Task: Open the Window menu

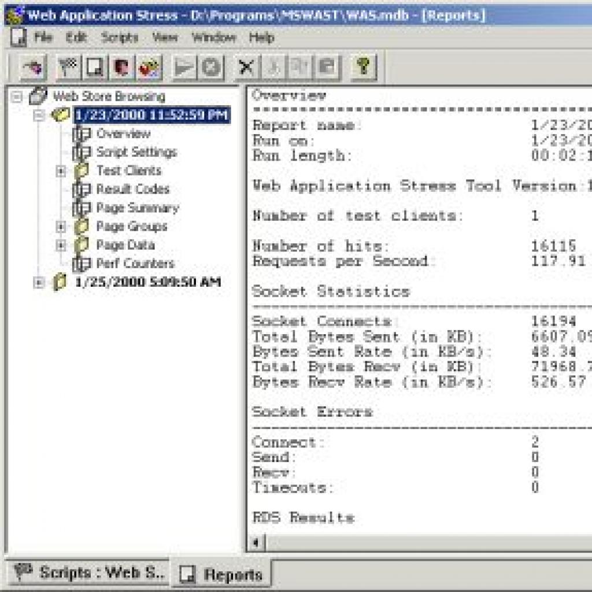Action: (214, 38)
